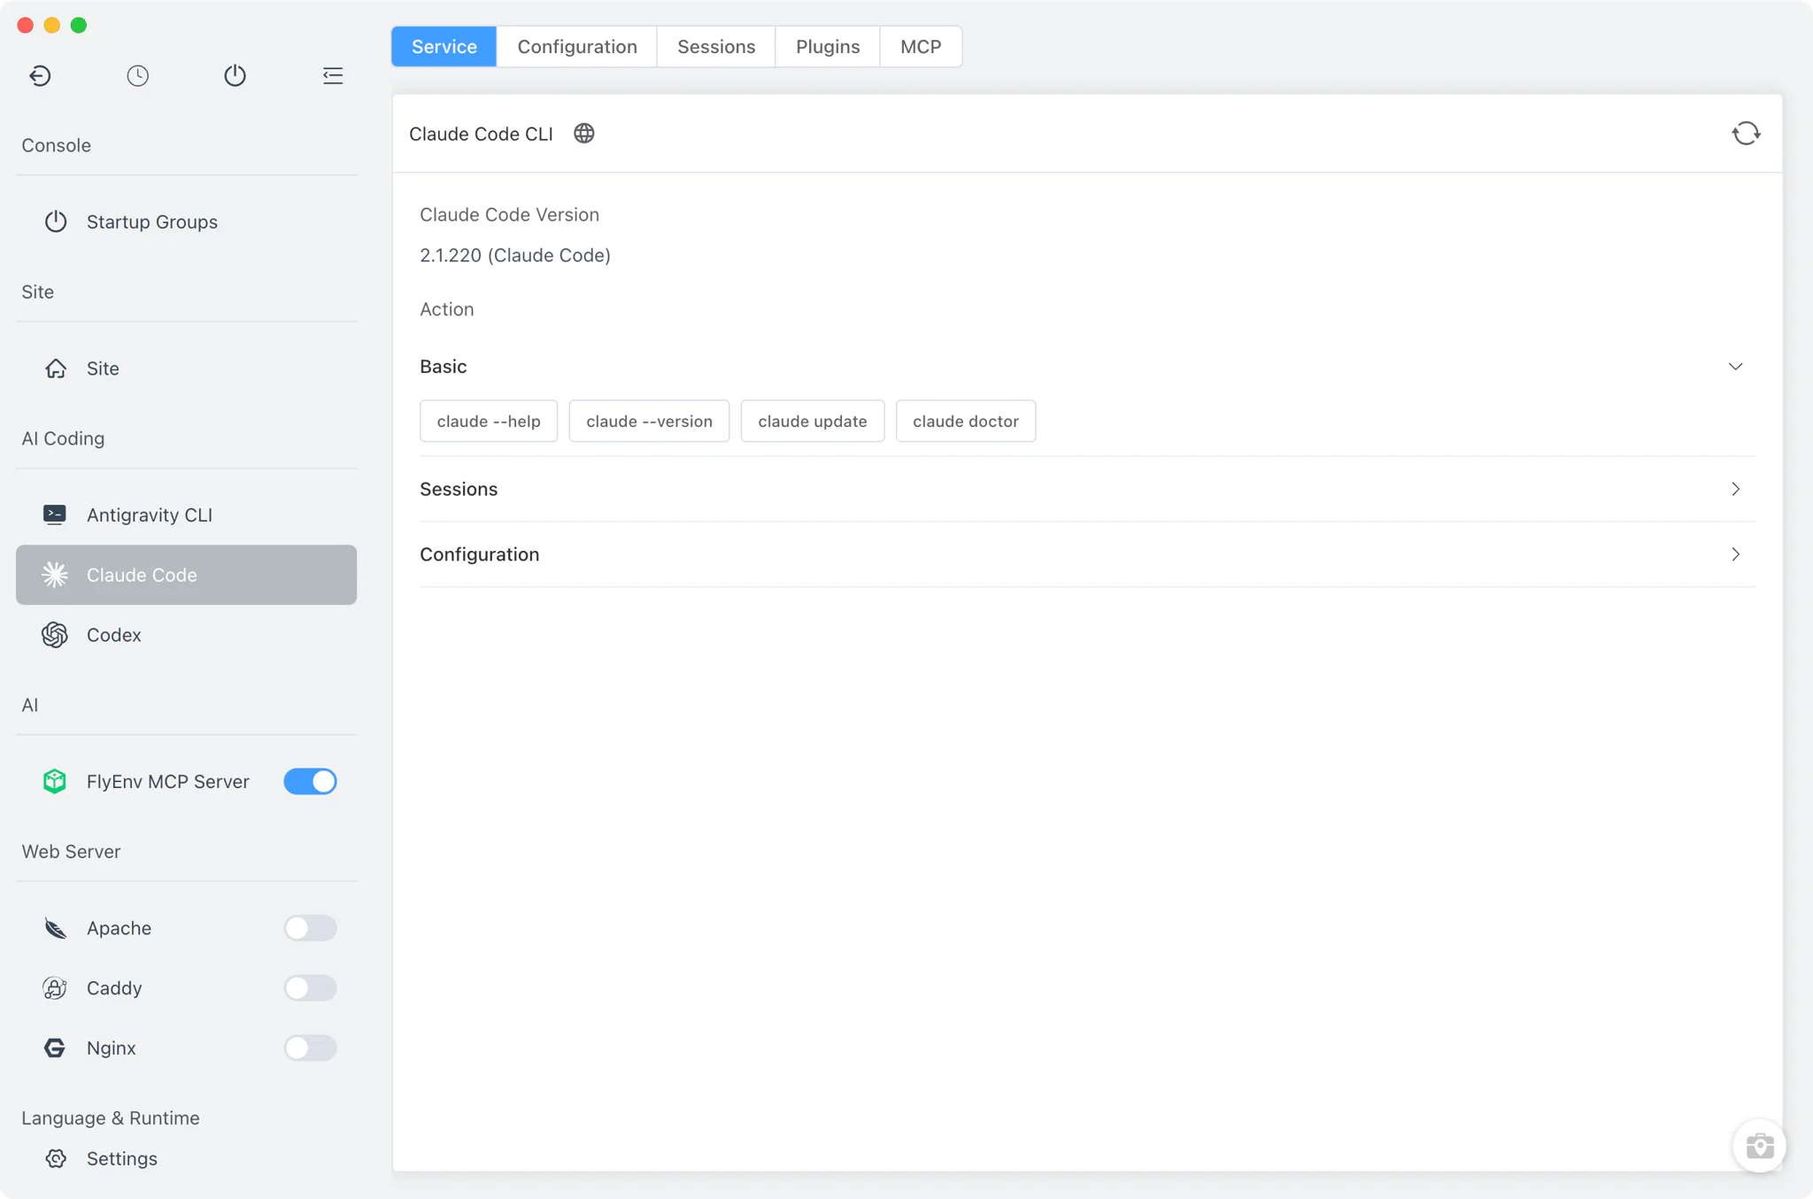Click the Sessions row label in Action list
The width and height of the screenshot is (1813, 1199).
(x=459, y=489)
